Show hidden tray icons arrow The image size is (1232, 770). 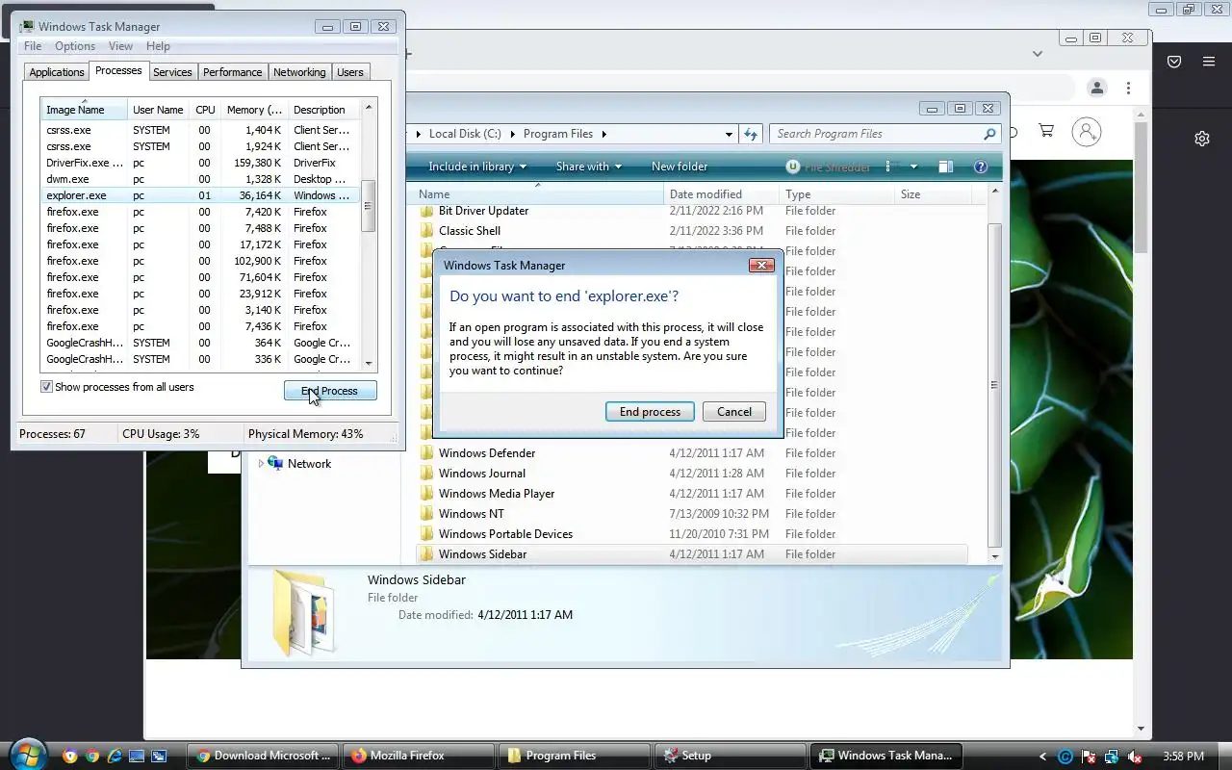point(1043,757)
